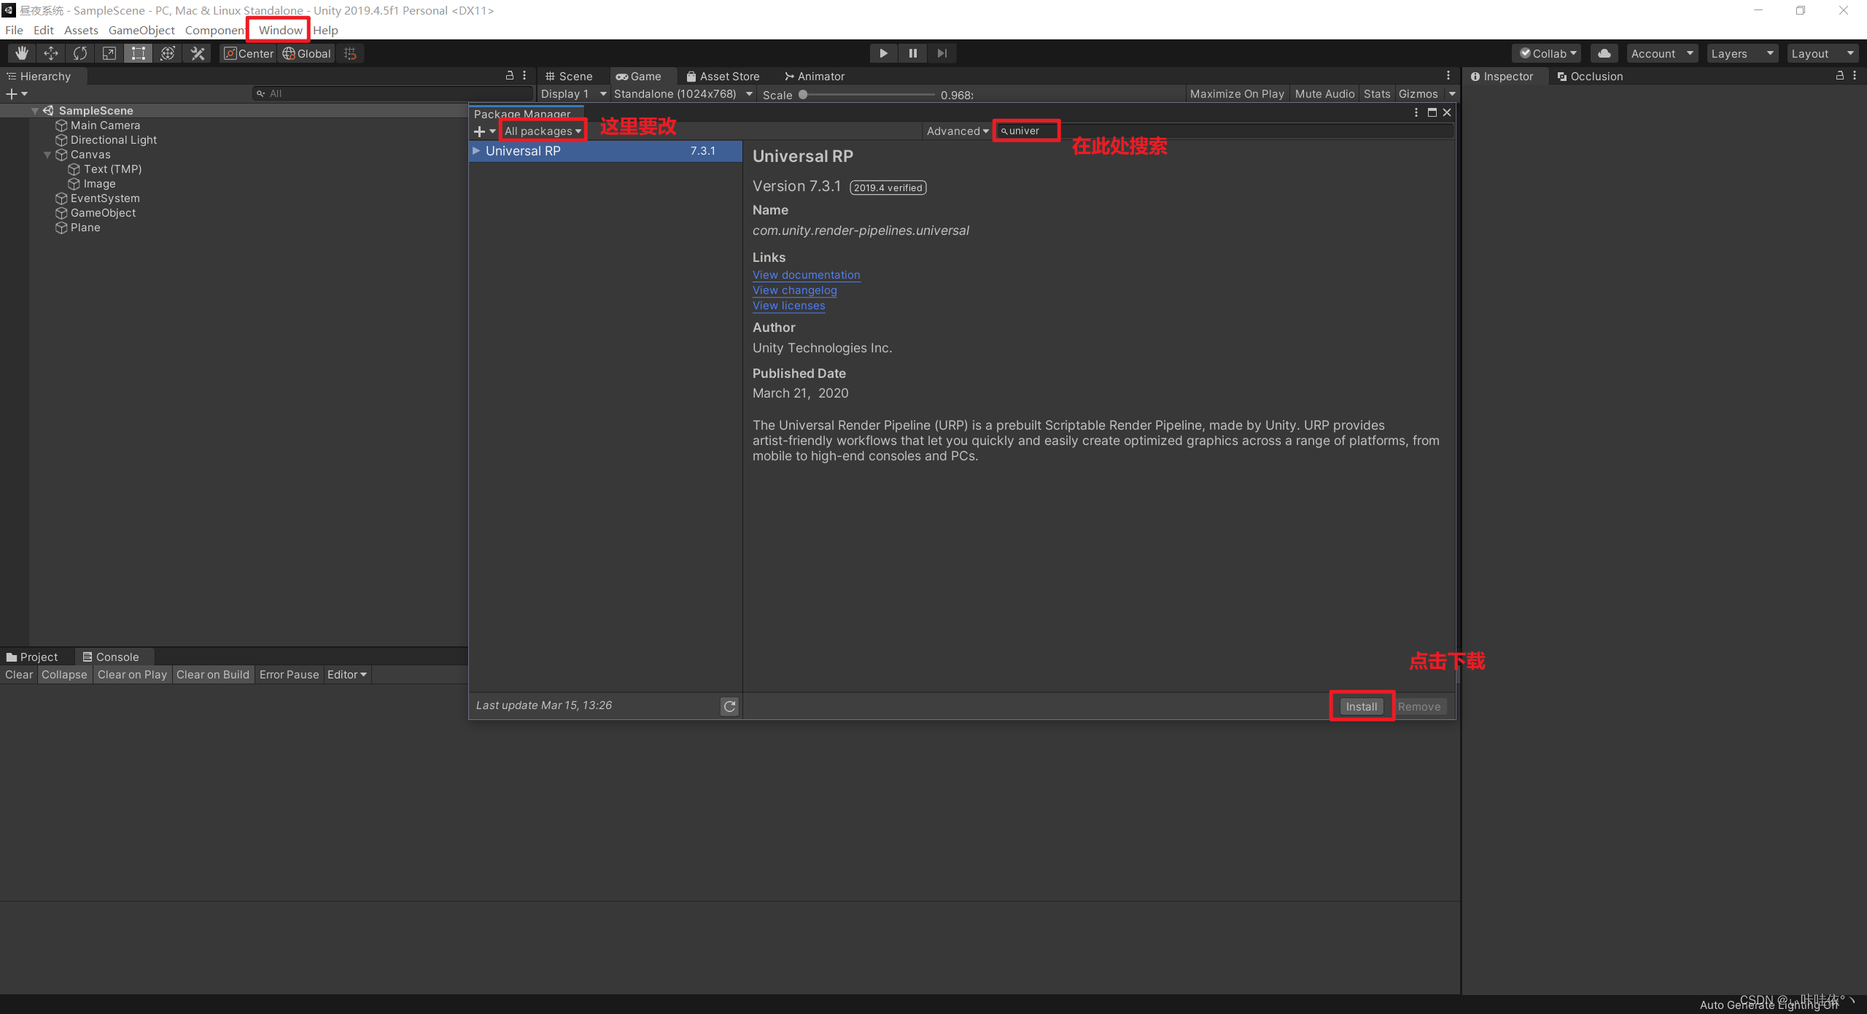Click the Hierarchy panel lock icon

[510, 76]
